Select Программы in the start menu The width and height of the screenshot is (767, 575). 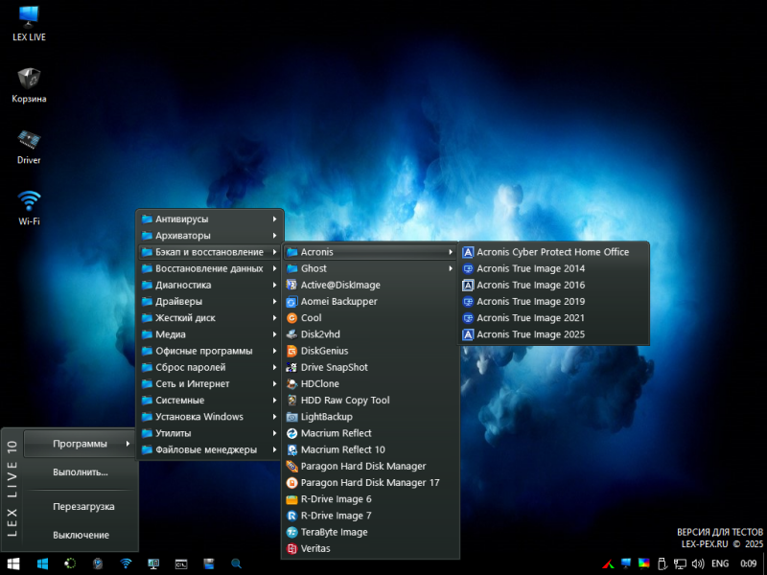tap(81, 443)
